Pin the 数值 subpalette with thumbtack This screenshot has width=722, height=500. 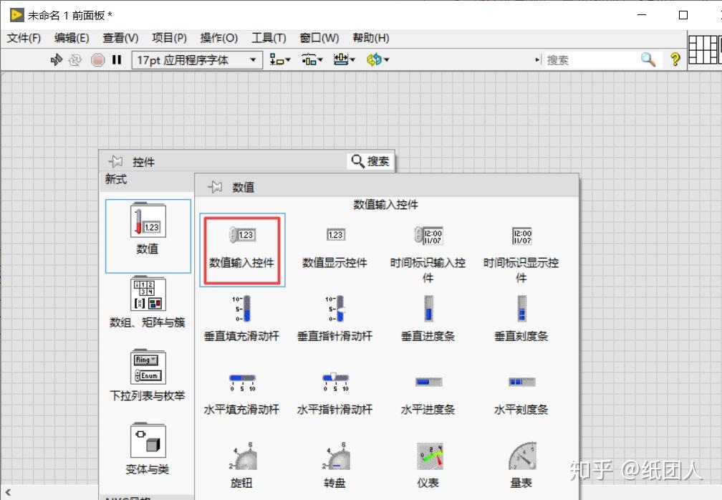tap(215, 187)
